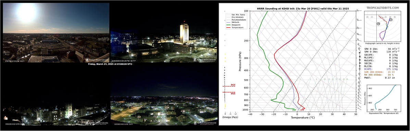The image size is (410, 131).
Task: Click the Temperature (°C) axis label
Action: (x=302, y=118)
